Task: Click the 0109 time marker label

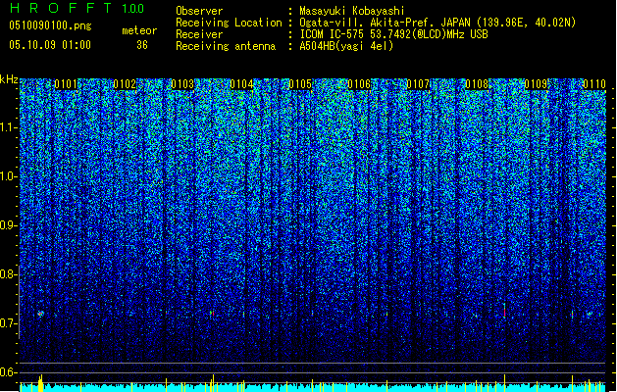Action: click(x=536, y=84)
